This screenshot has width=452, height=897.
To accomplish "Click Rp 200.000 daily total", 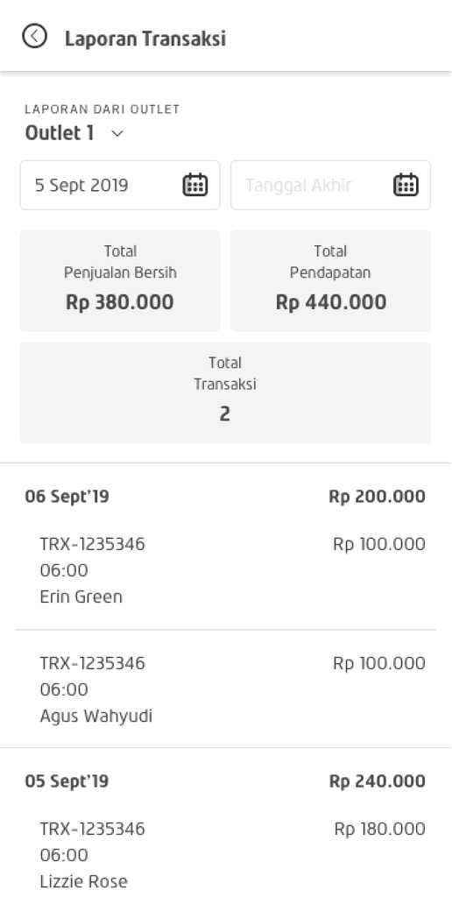I will pyautogui.click(x=377, y=496).
